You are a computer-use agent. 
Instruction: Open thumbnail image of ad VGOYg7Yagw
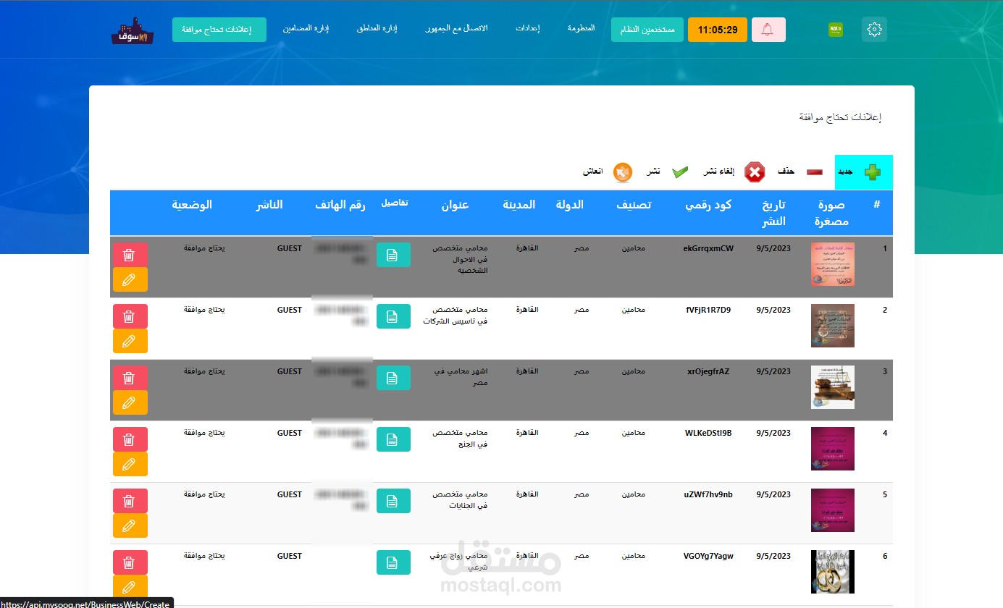point(833,572)
